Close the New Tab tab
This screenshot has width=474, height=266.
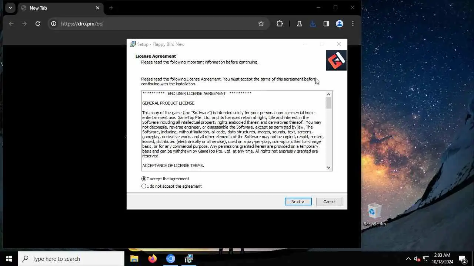coord(98,8)
